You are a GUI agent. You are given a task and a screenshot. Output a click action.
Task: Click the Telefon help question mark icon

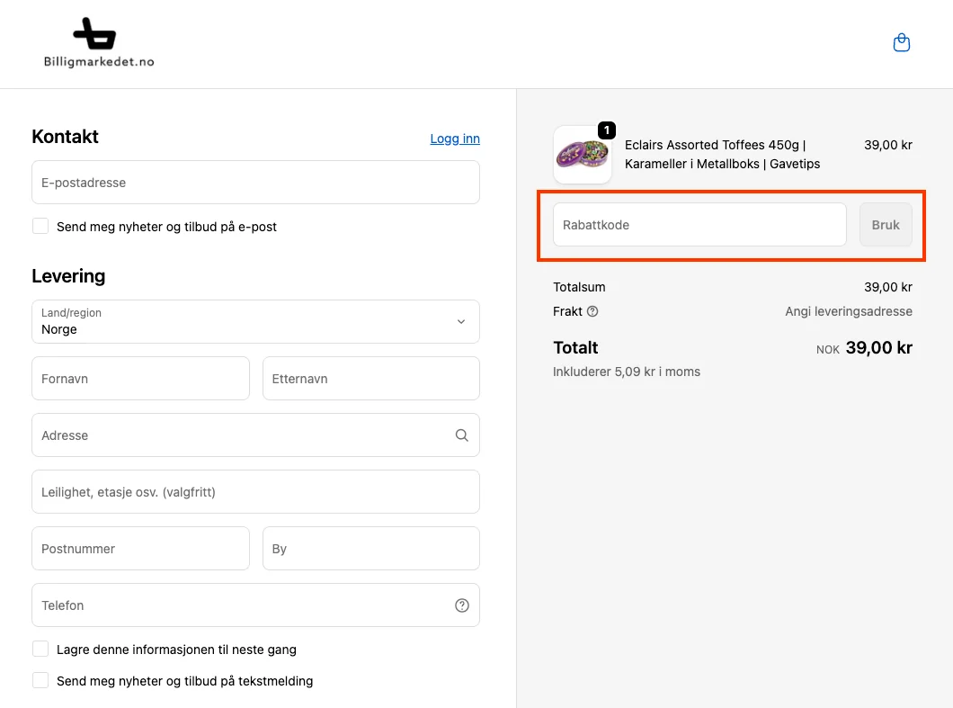[462, 605]
